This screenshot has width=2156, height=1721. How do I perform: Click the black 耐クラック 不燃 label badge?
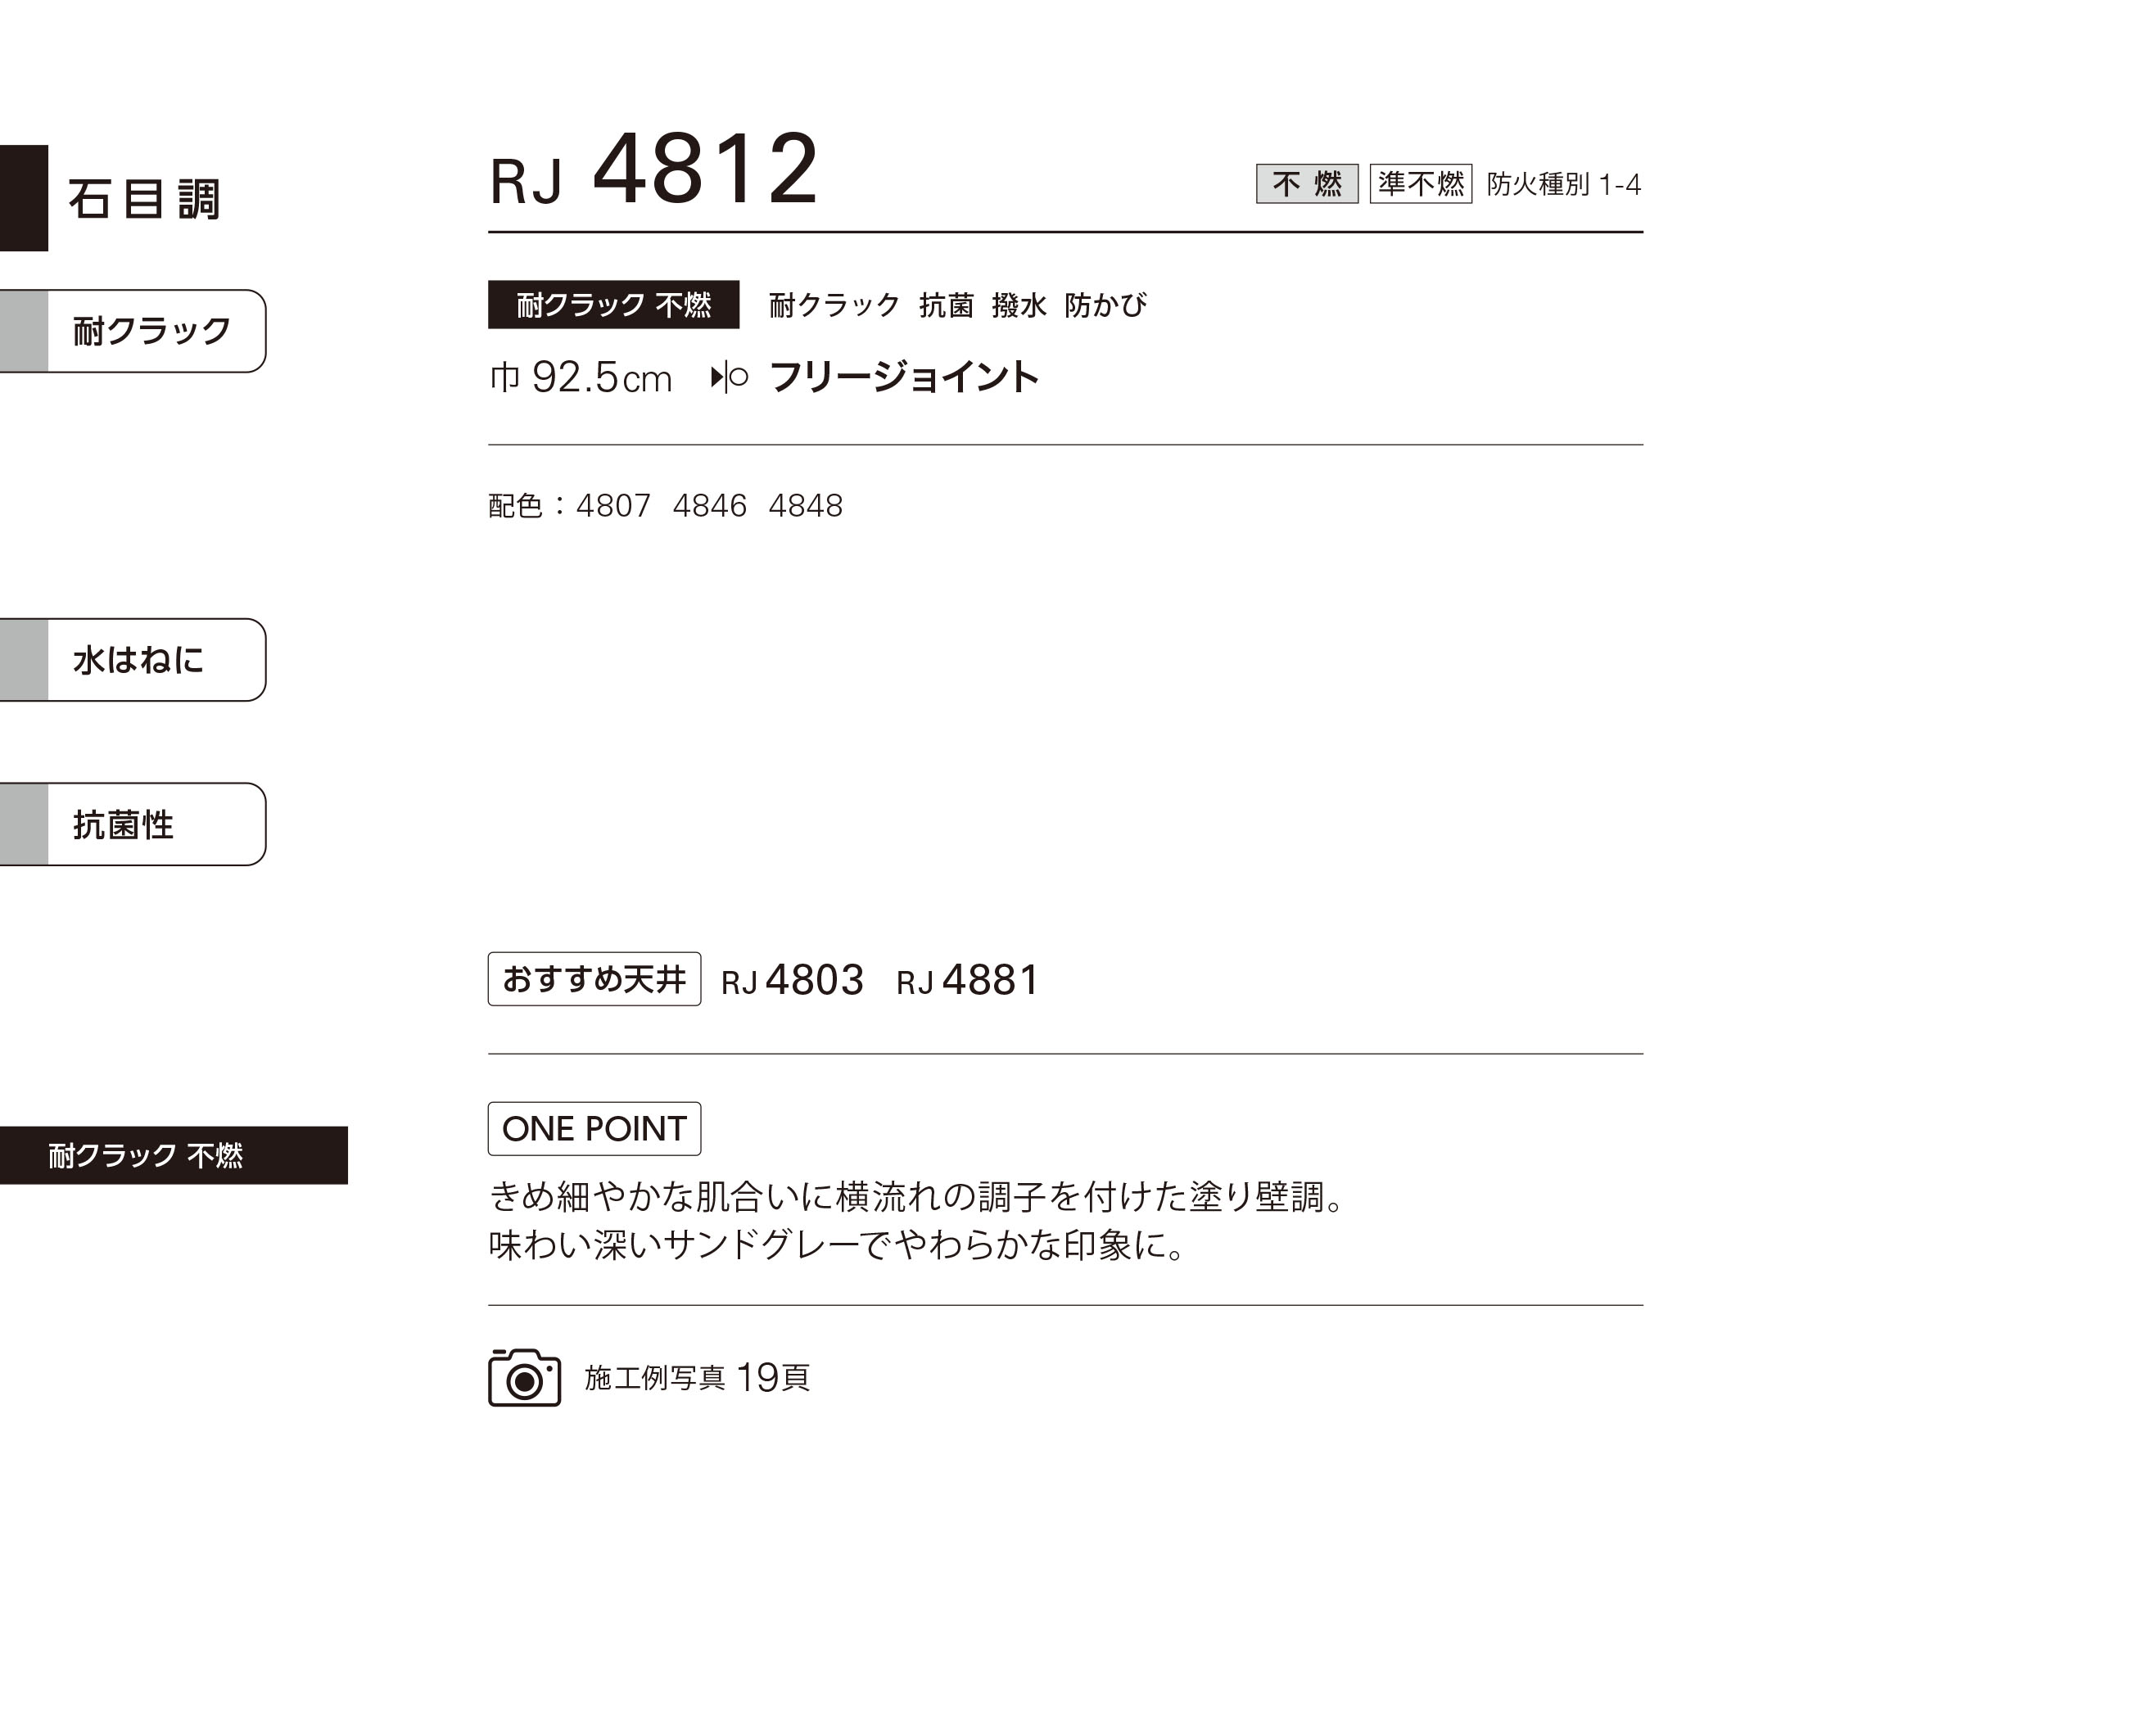pos(613,305)
